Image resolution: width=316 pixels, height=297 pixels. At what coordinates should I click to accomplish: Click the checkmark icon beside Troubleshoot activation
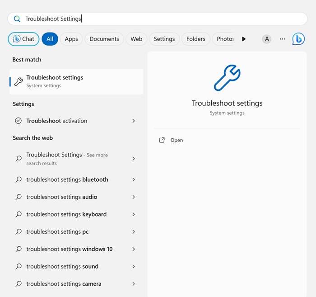tap(19, 121)
